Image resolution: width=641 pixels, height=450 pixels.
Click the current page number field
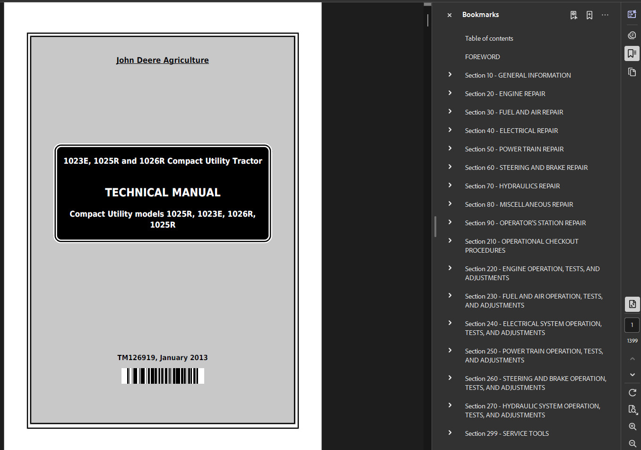632,325
